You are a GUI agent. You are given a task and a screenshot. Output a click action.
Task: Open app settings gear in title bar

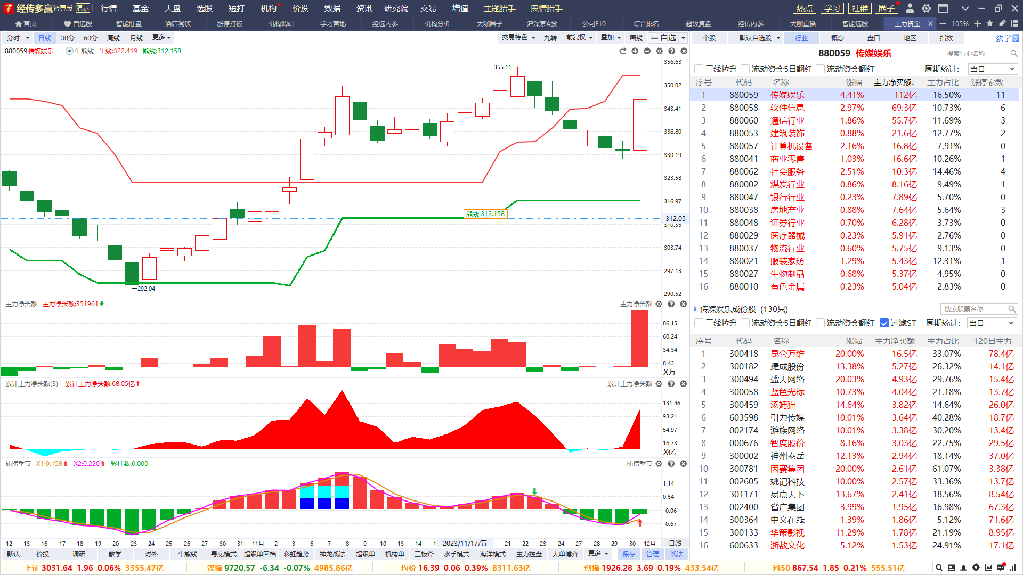[927, 9]
